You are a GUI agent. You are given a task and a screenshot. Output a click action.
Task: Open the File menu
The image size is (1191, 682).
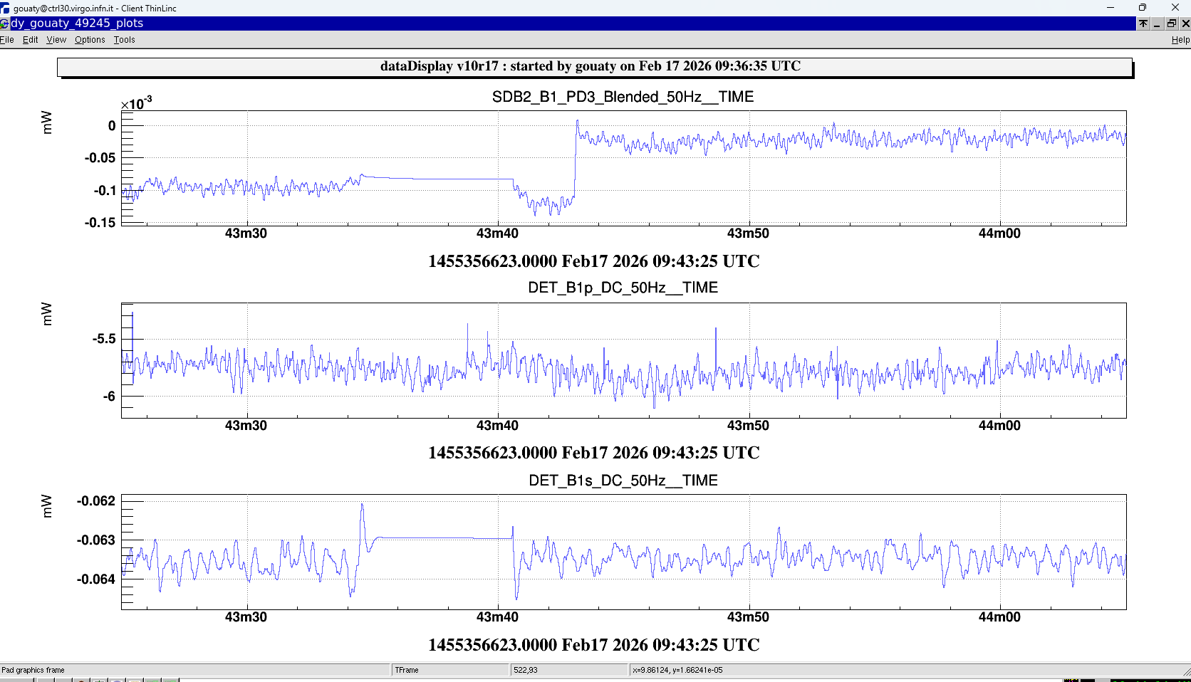(7, 40)
